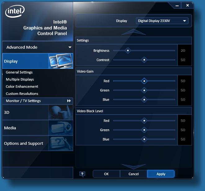Screen dimensions: 205x191
Task: Close the control panel window
Action: click(188, 5)
